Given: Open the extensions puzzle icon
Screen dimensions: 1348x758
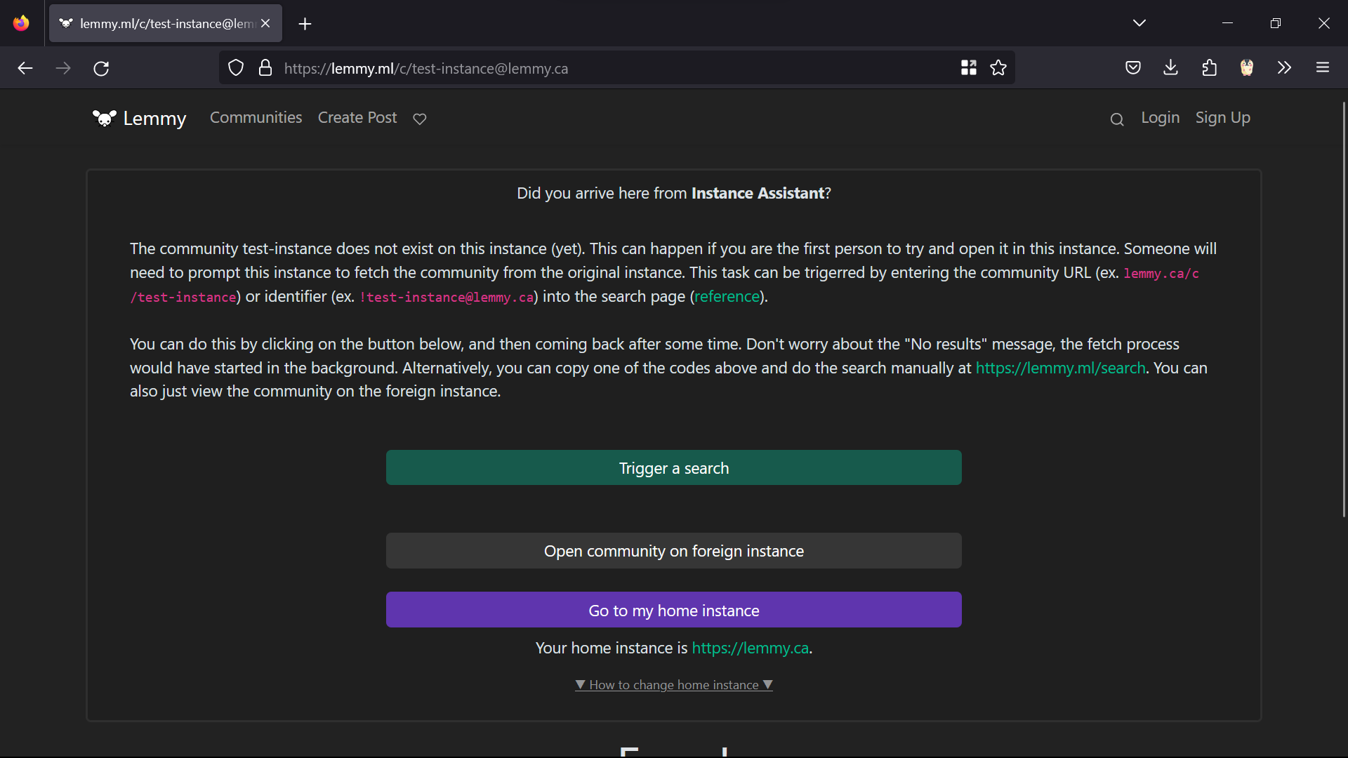Looking at the screenshot, I should [1209, 68].
